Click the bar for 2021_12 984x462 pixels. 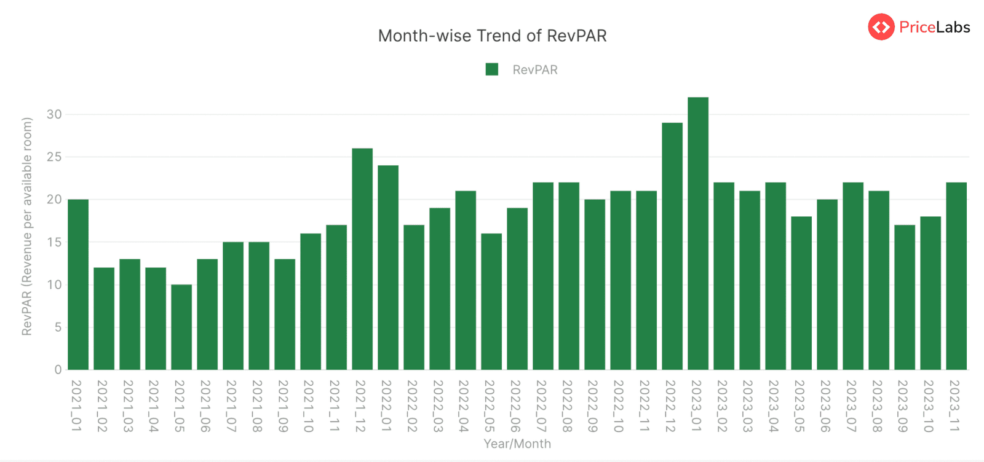[x=362, y=259]
